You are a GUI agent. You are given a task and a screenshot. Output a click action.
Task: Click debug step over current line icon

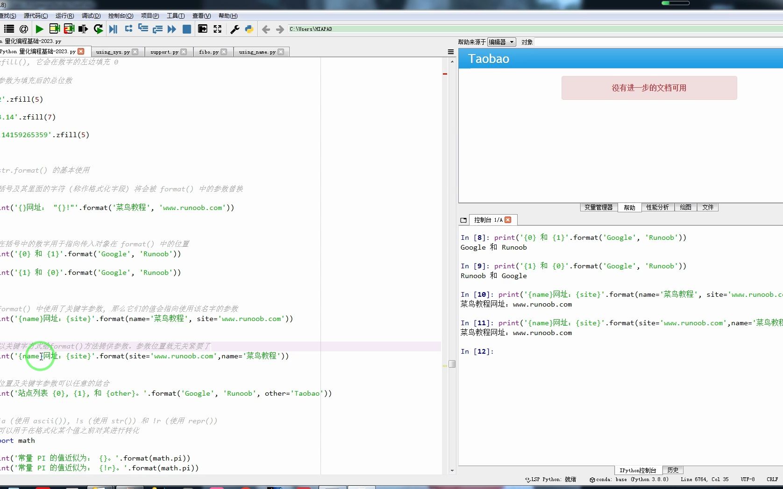[x=128, y=29]
